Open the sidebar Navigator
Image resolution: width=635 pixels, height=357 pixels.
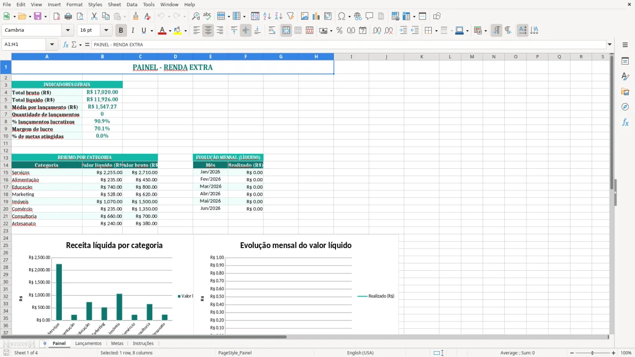tap(625, 107)
